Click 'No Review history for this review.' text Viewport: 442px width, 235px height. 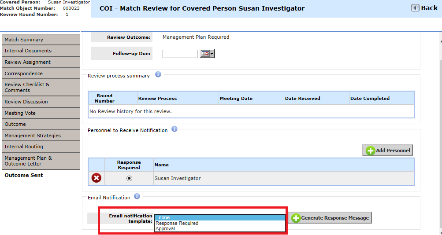point(130,111)
